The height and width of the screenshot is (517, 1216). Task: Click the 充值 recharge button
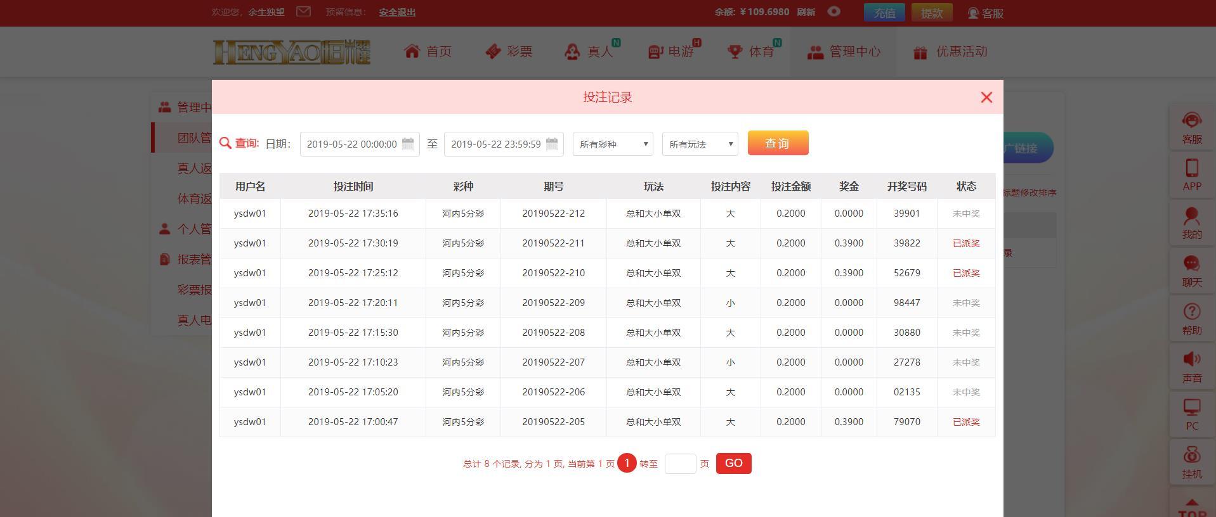click(884, 13)
